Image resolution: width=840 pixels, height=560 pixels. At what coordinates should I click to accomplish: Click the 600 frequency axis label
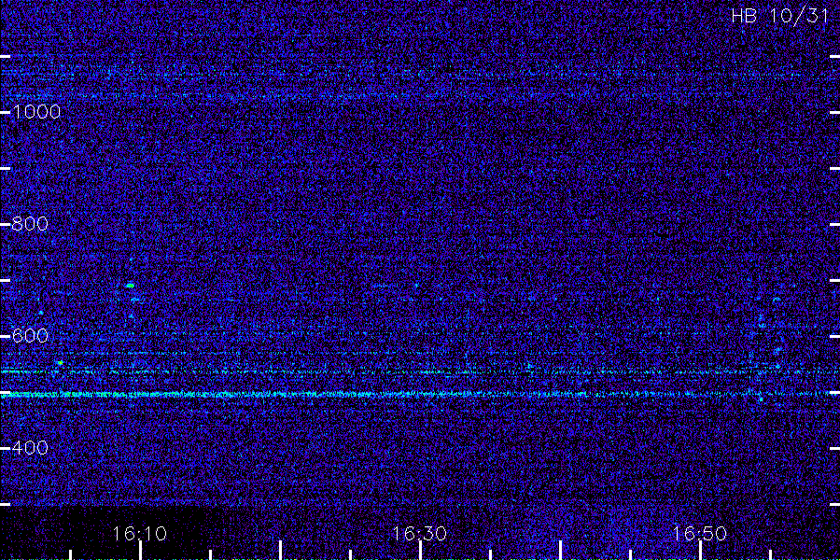pyautogui.click(x=30, y=336)
